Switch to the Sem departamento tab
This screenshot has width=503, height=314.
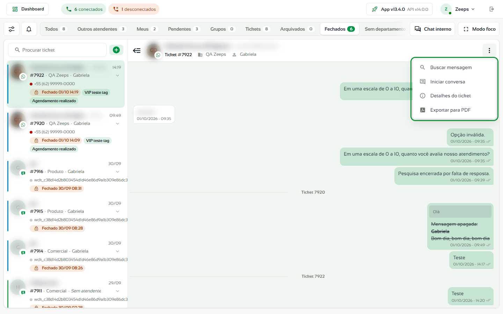coord(385,29)
